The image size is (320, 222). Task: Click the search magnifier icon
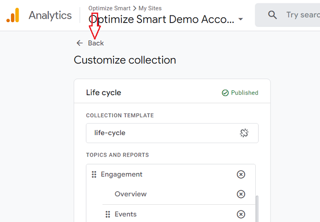273,15
